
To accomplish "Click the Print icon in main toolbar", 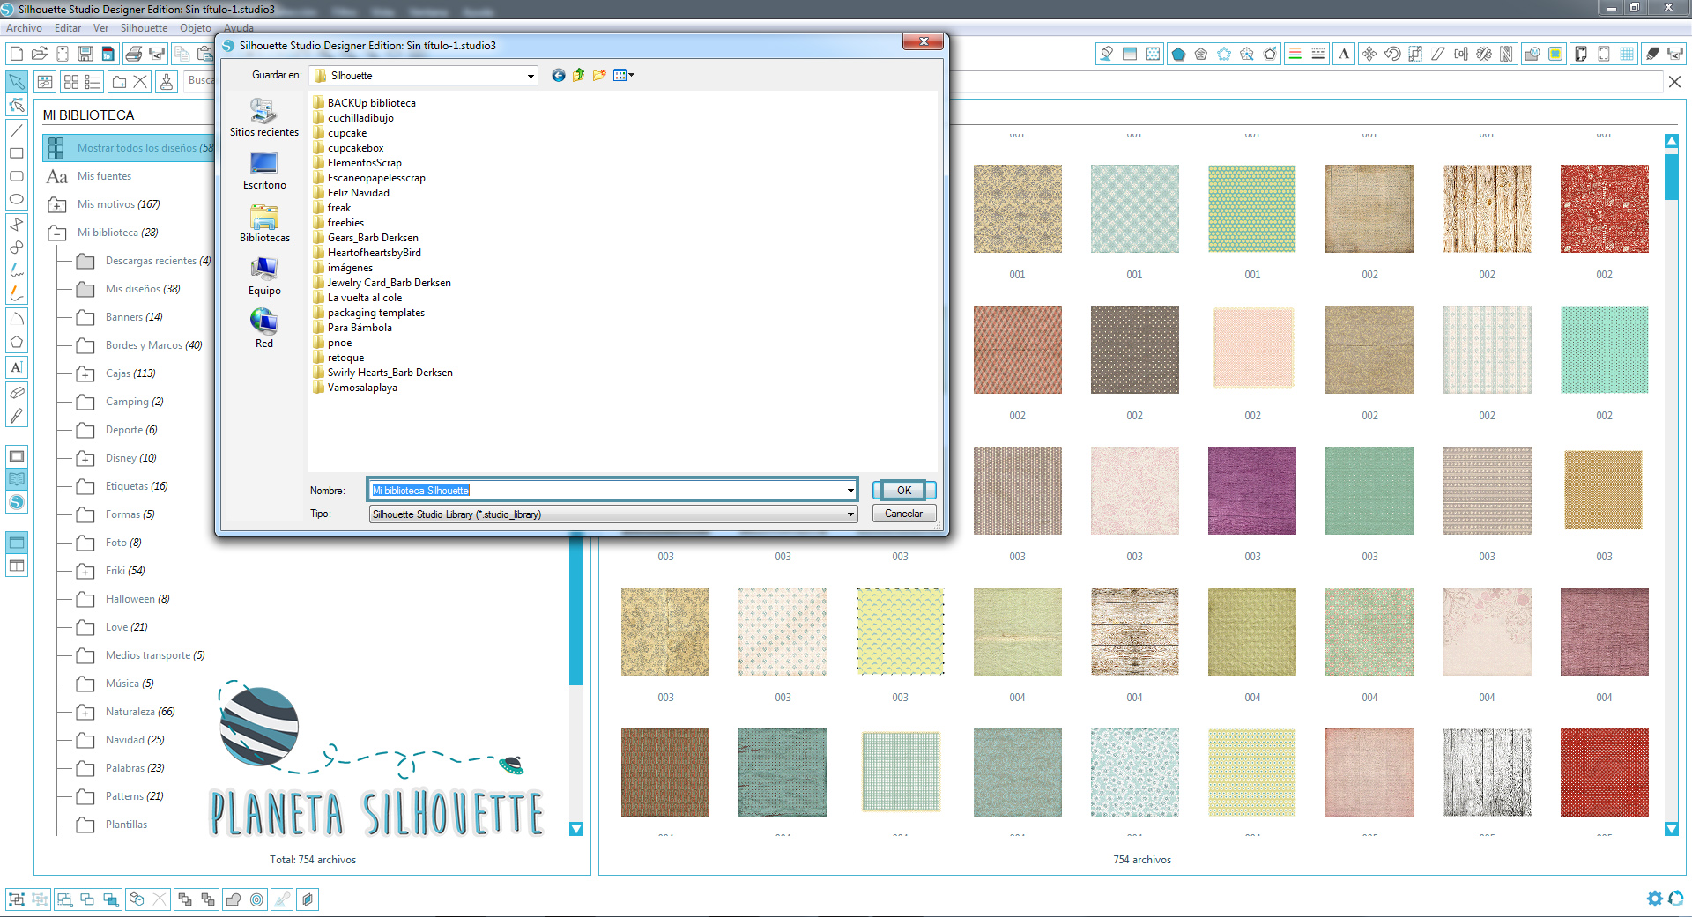I will [134, 55].
